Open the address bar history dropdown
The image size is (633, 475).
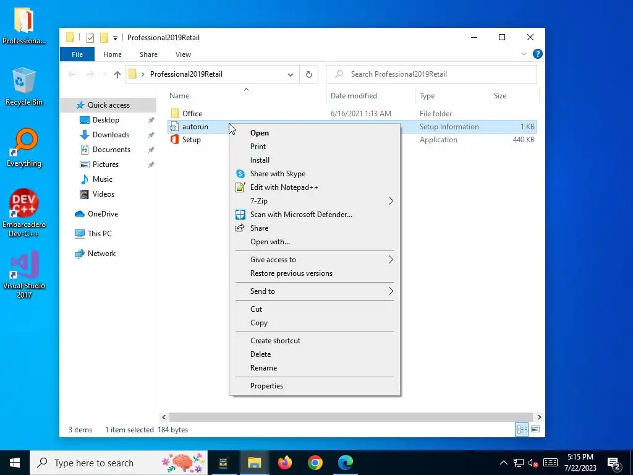pyautogui.click(x=291, y=74)
